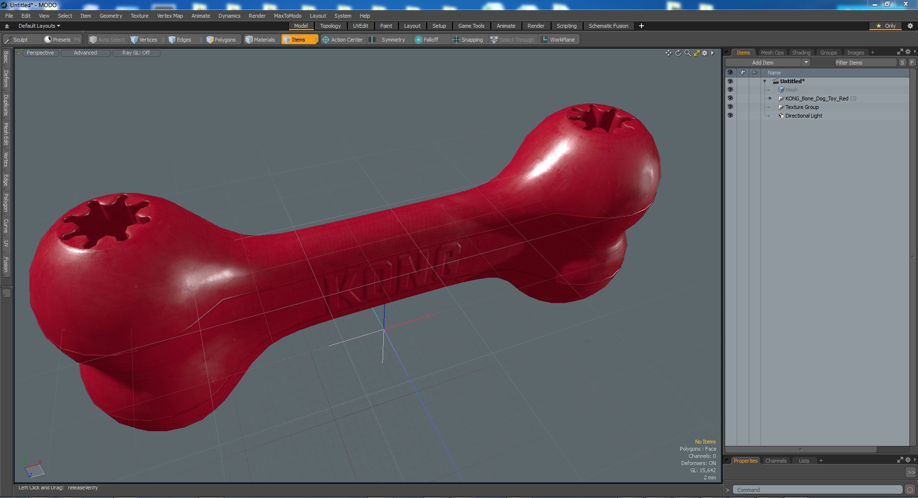918x498 pixels.
Task: Hide the Directional Light item
Action: click(x=730, y=116)
